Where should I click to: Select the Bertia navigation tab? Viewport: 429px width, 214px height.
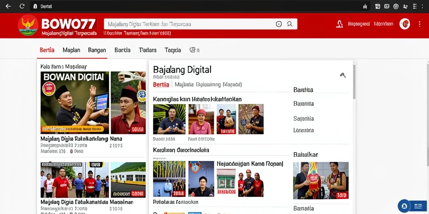(47, 50)
